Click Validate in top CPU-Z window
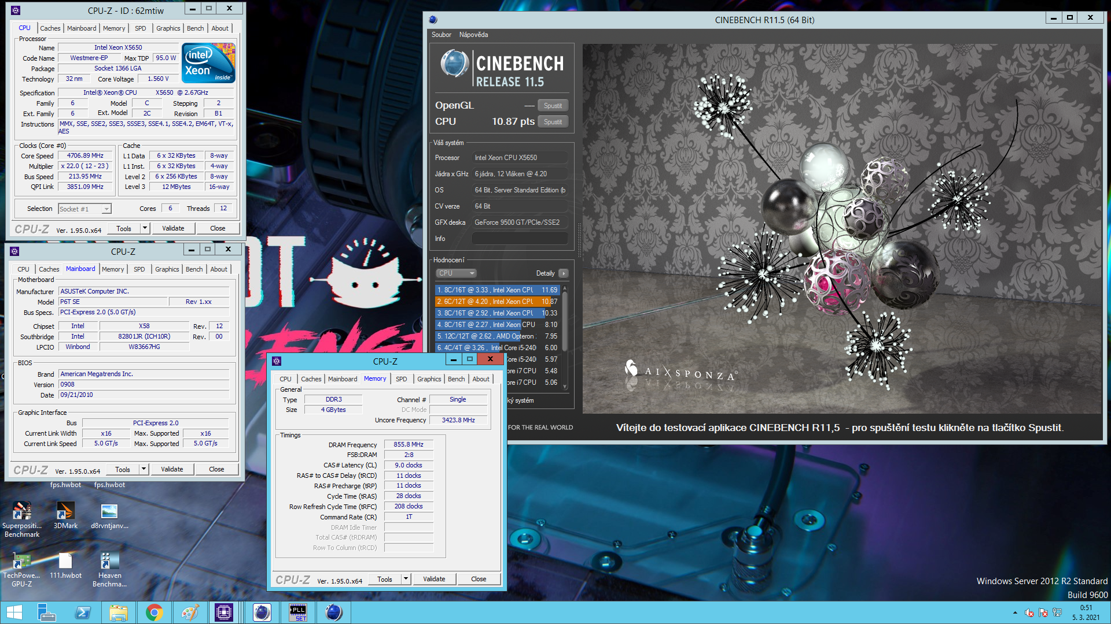The height and width of the screenshot is (624, 1111). click(x=173, y=228)
